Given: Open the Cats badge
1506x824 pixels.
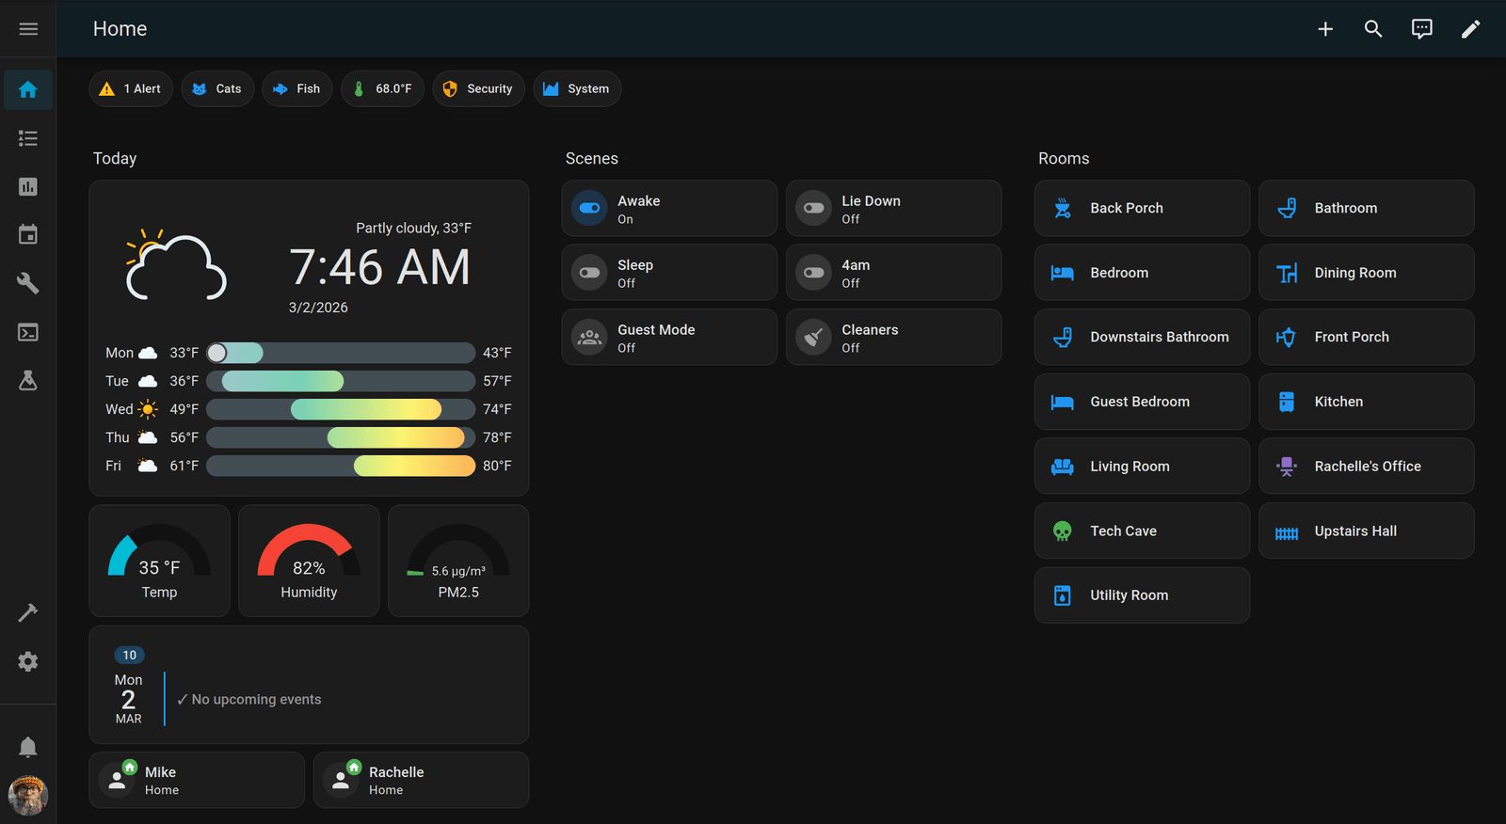Looking at the screenshot, I should (x=217, y=89).
